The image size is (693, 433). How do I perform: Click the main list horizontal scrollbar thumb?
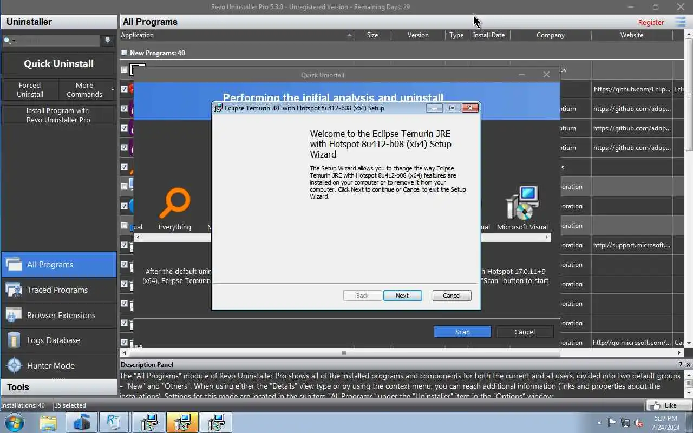343,353
